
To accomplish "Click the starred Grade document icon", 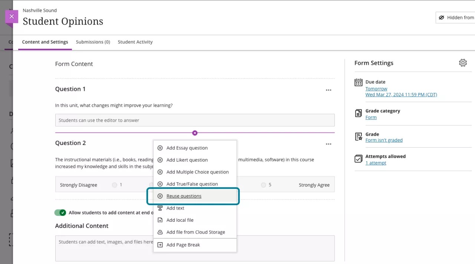I will 358,136.
